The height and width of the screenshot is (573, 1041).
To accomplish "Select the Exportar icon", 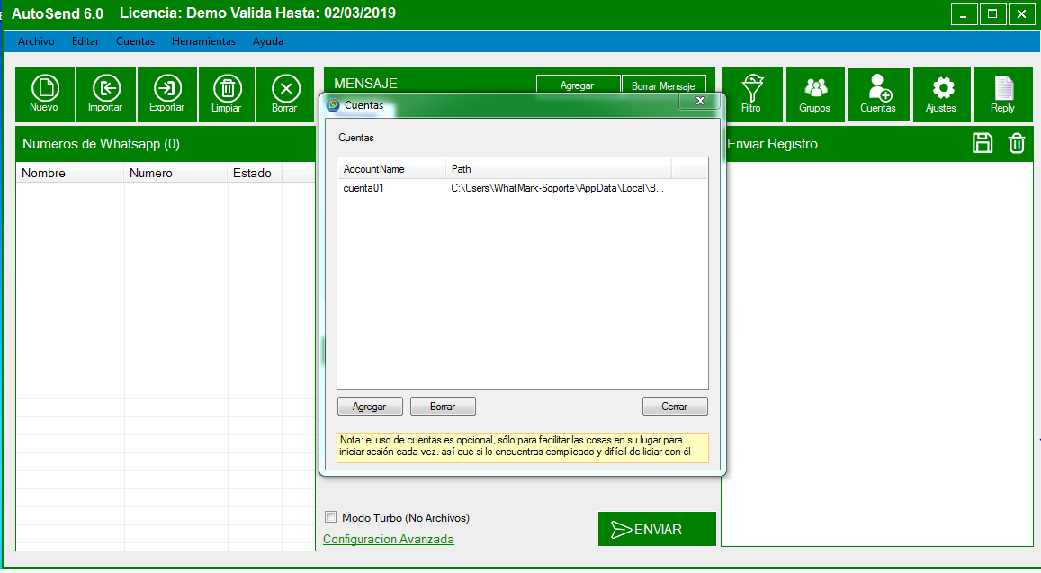I will (166, 94).
